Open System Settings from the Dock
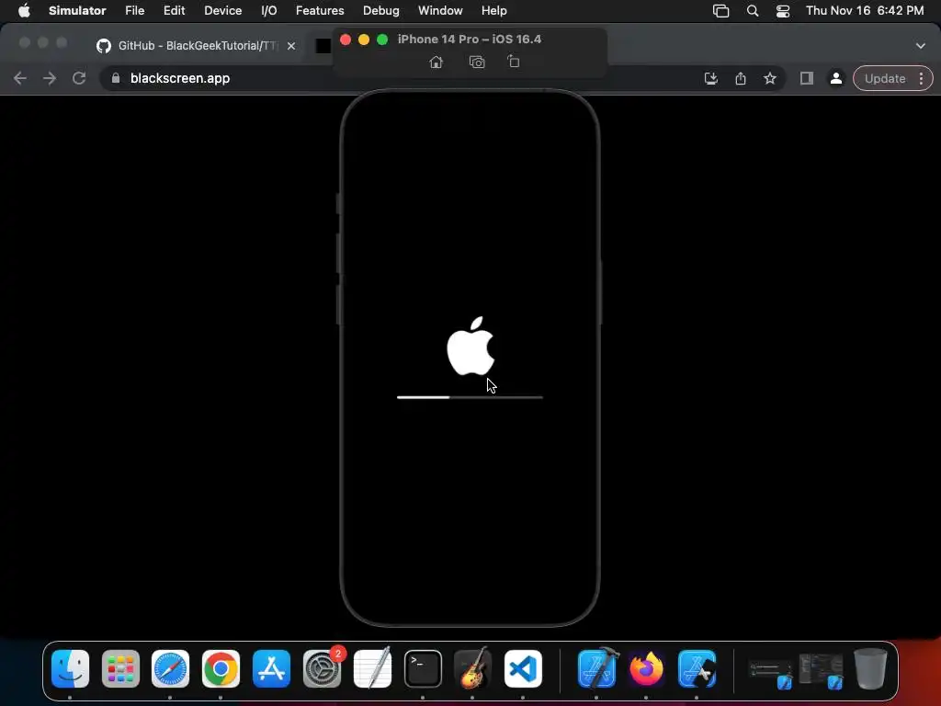This screenshot has width=941, height=706. click(x=323, y=668)
